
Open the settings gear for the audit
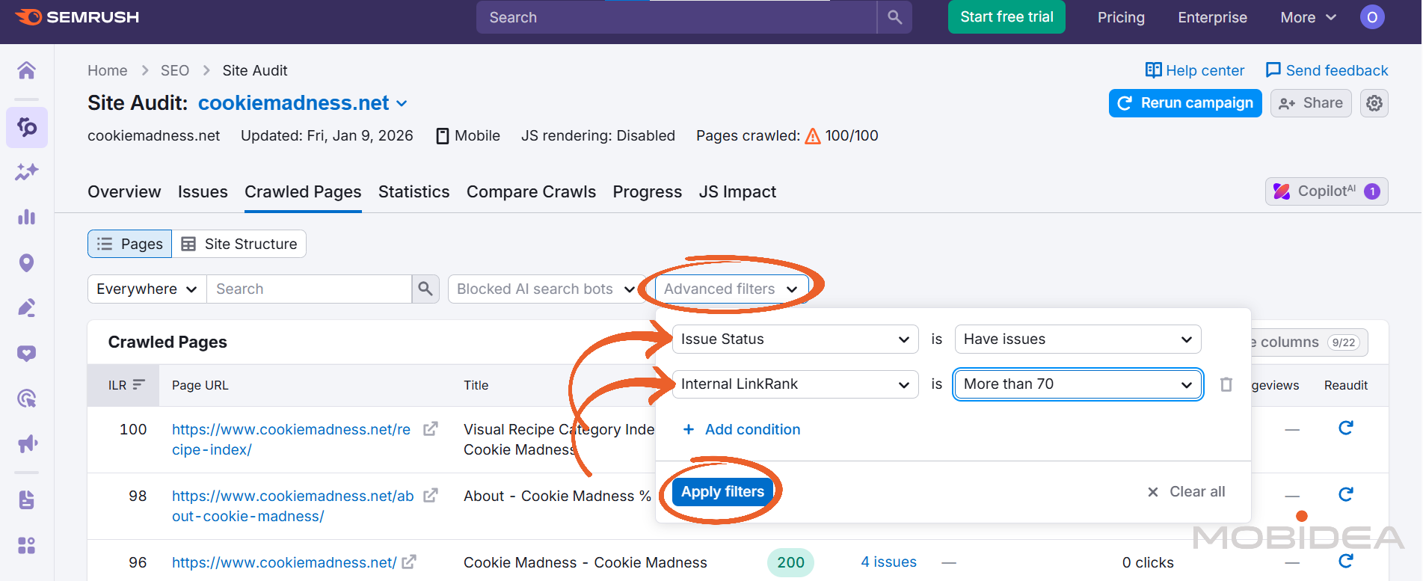tap(1374, 103)
